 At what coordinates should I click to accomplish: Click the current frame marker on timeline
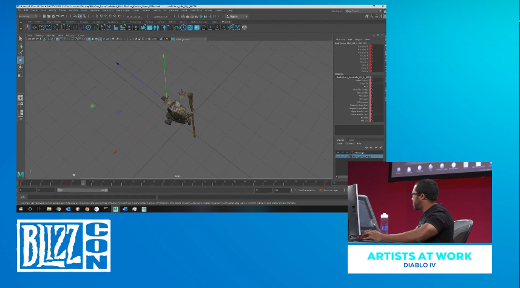83,183
